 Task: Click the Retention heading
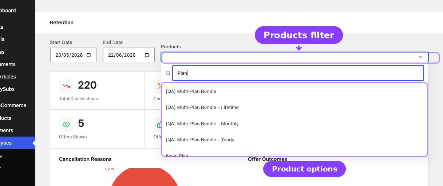click(x=62, y=23)
